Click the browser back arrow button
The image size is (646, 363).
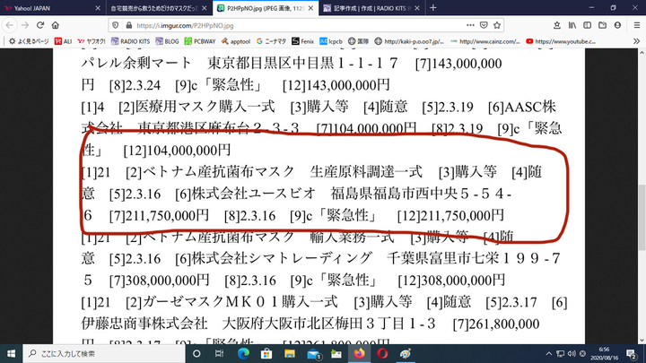(x=10, y=25)
